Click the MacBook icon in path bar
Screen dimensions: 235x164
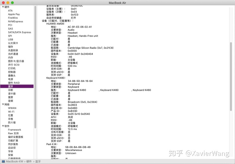click(x=3, y=161)
